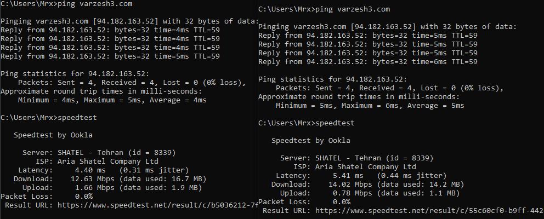This screenshot has height=219, width=544.
Task: Click the right 'ping varzesh3.com' command line
Action: [324, 9]
